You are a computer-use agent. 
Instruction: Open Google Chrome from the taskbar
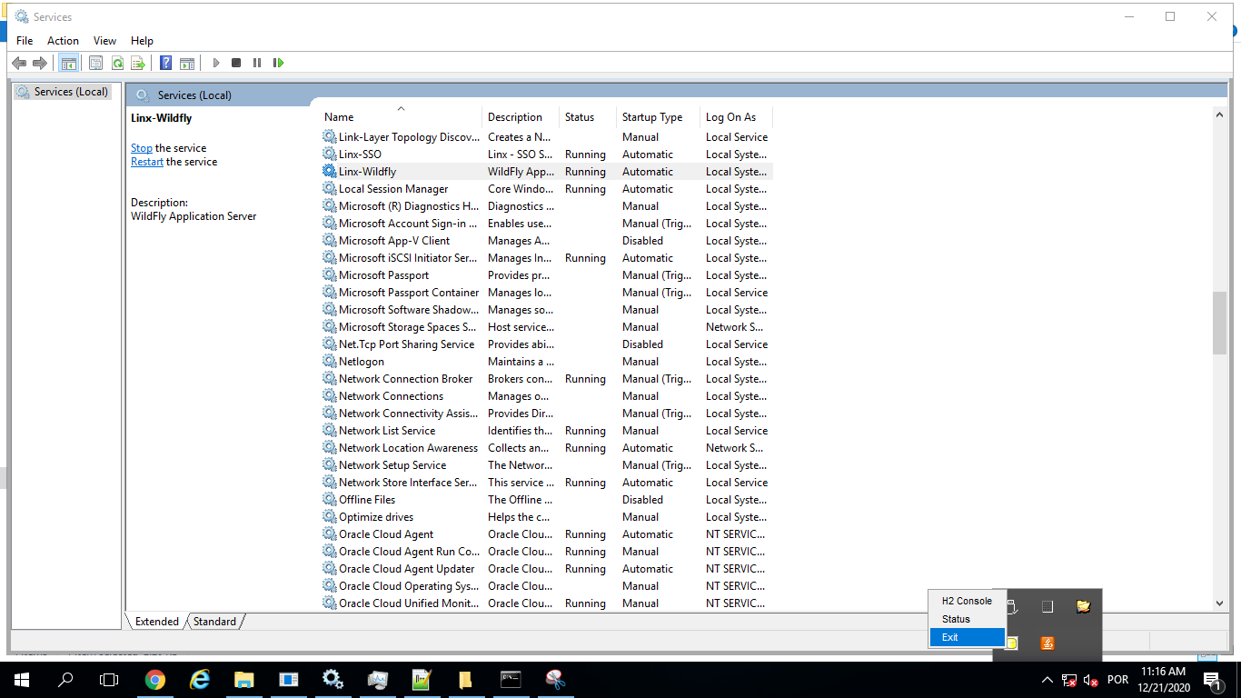click(155, 680)
